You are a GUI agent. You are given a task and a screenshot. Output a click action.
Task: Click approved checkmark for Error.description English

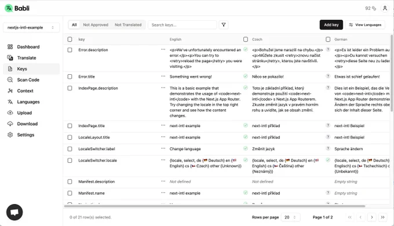[246, 49]
